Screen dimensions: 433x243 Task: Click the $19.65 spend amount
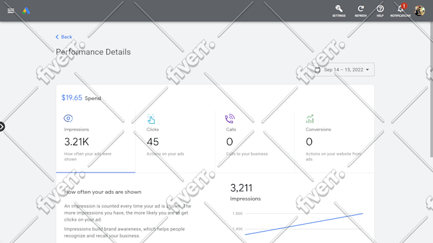tap(72, 98)
